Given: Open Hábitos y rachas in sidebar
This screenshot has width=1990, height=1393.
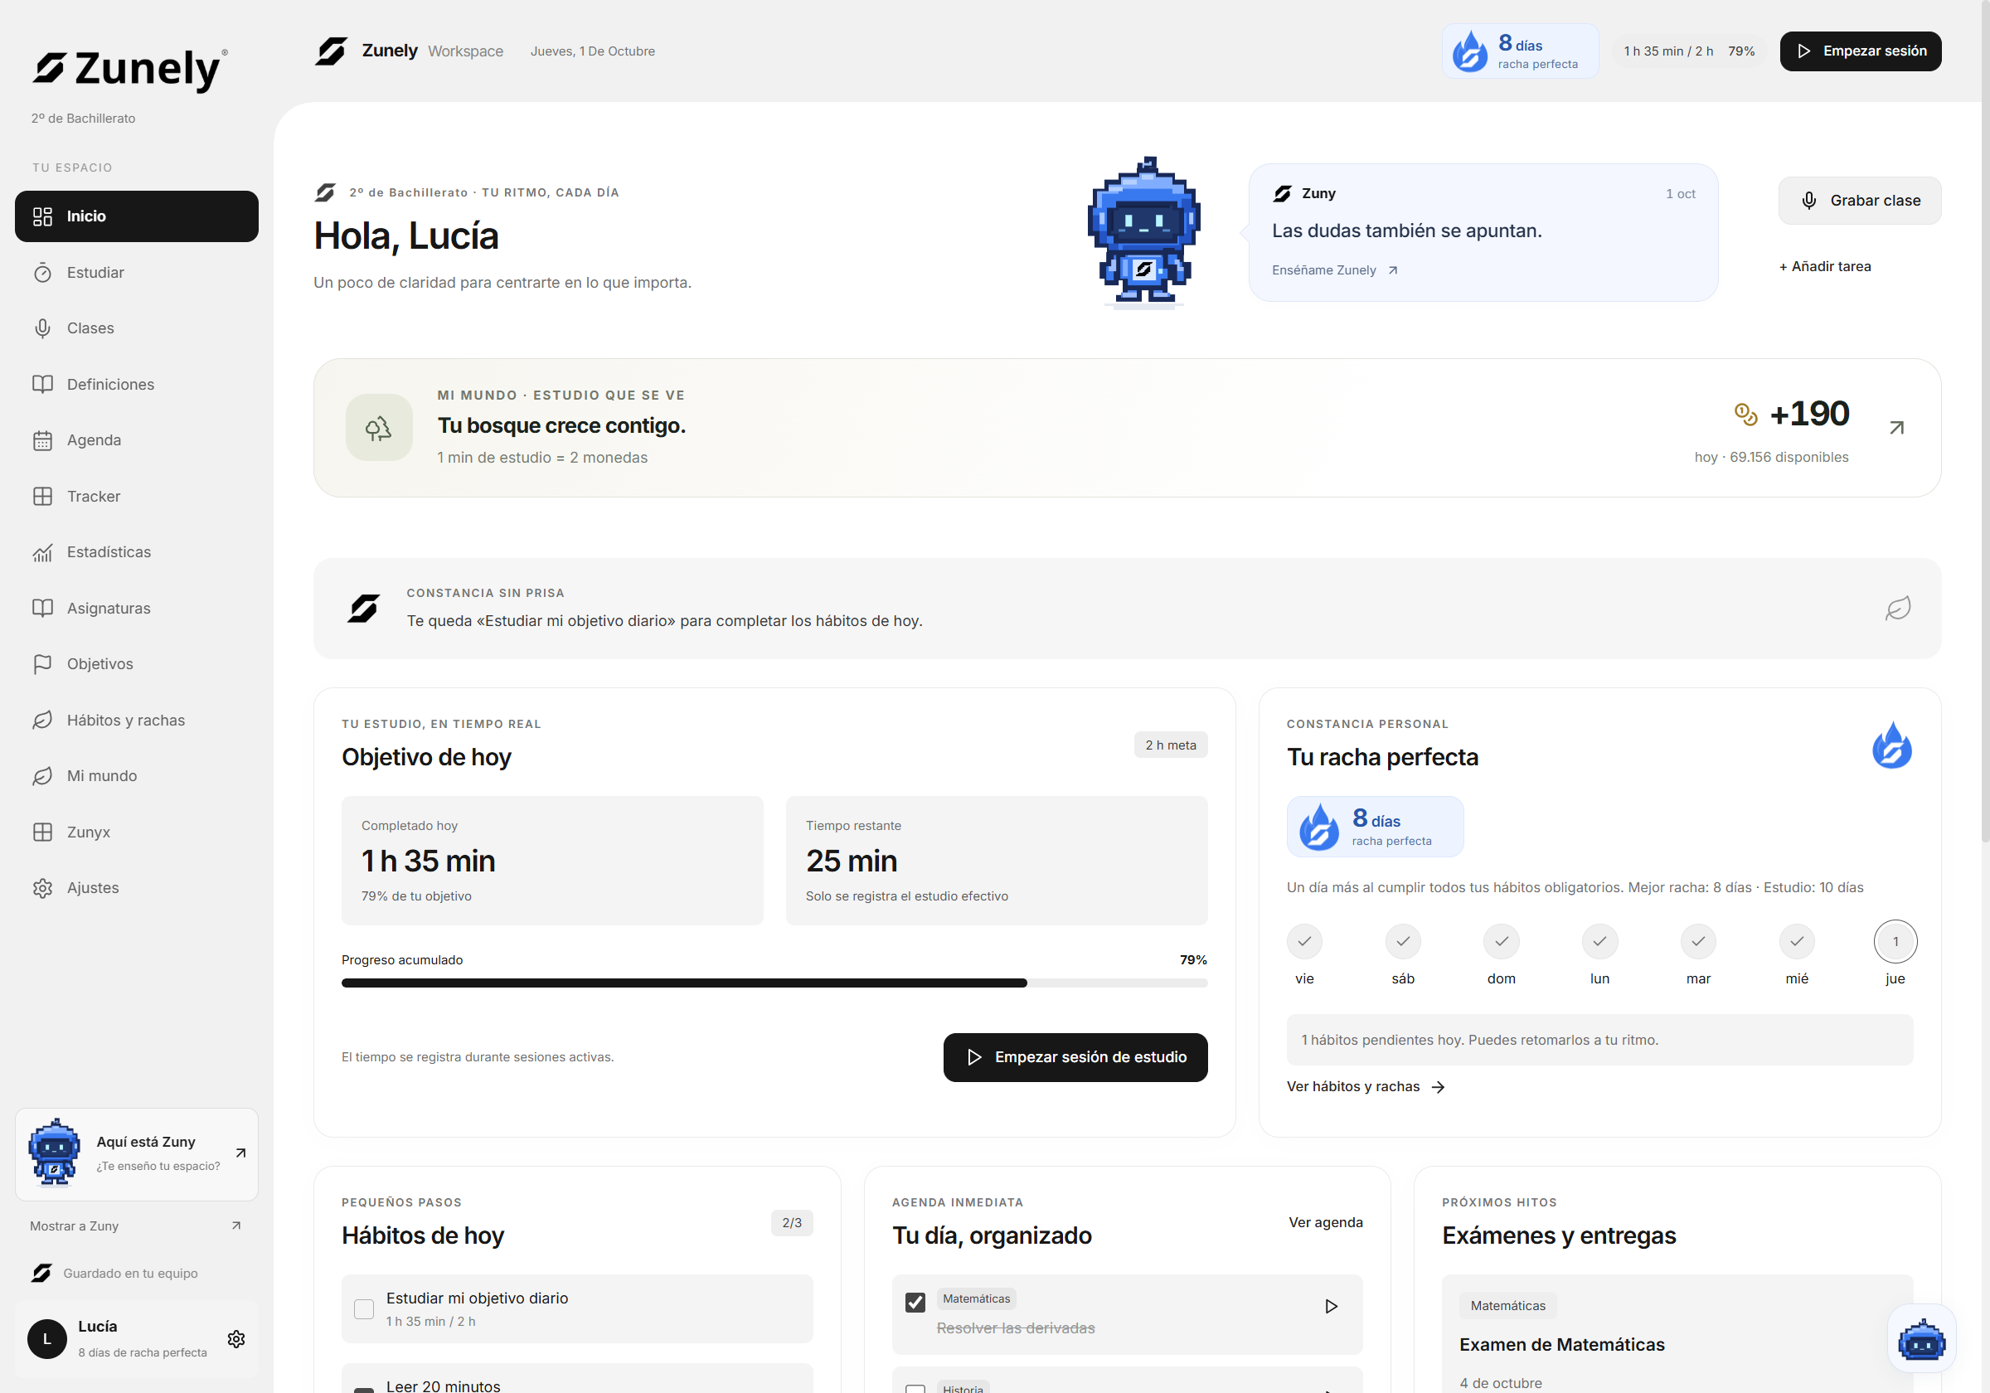Looking at the screenshot, I should pos(136,721).
